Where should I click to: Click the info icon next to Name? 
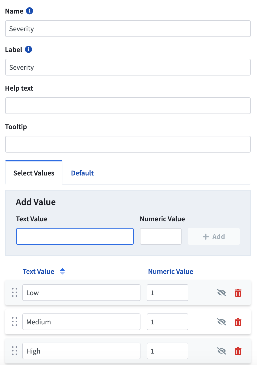pos(30,11)
